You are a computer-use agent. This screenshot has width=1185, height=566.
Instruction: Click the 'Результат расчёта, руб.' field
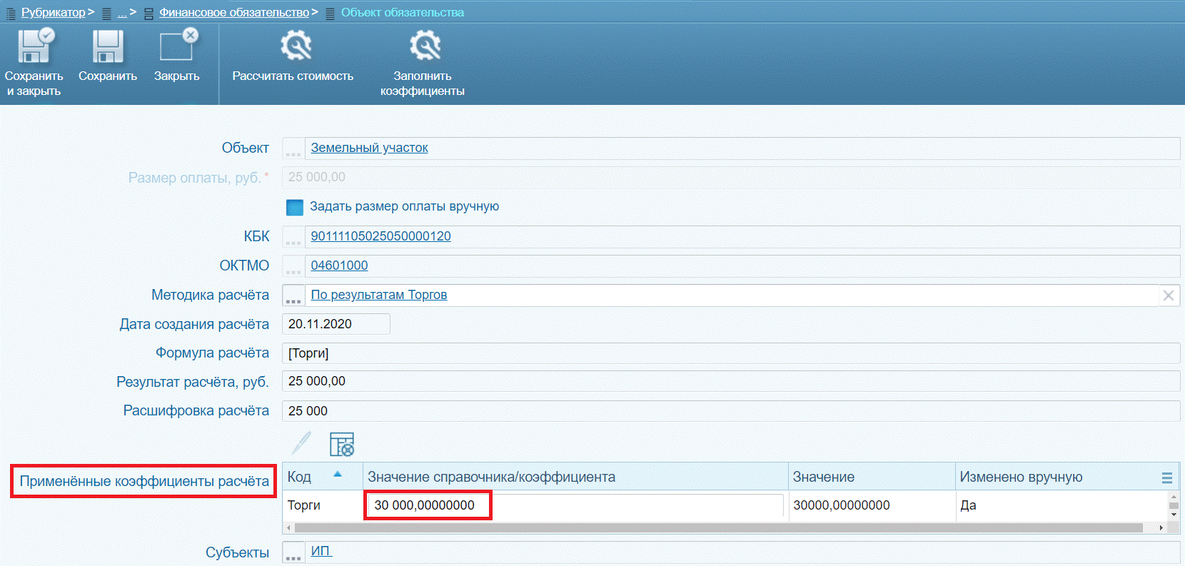coord(731,381)
